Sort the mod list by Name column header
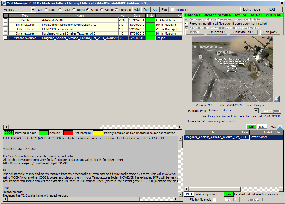 coord(80,16)
